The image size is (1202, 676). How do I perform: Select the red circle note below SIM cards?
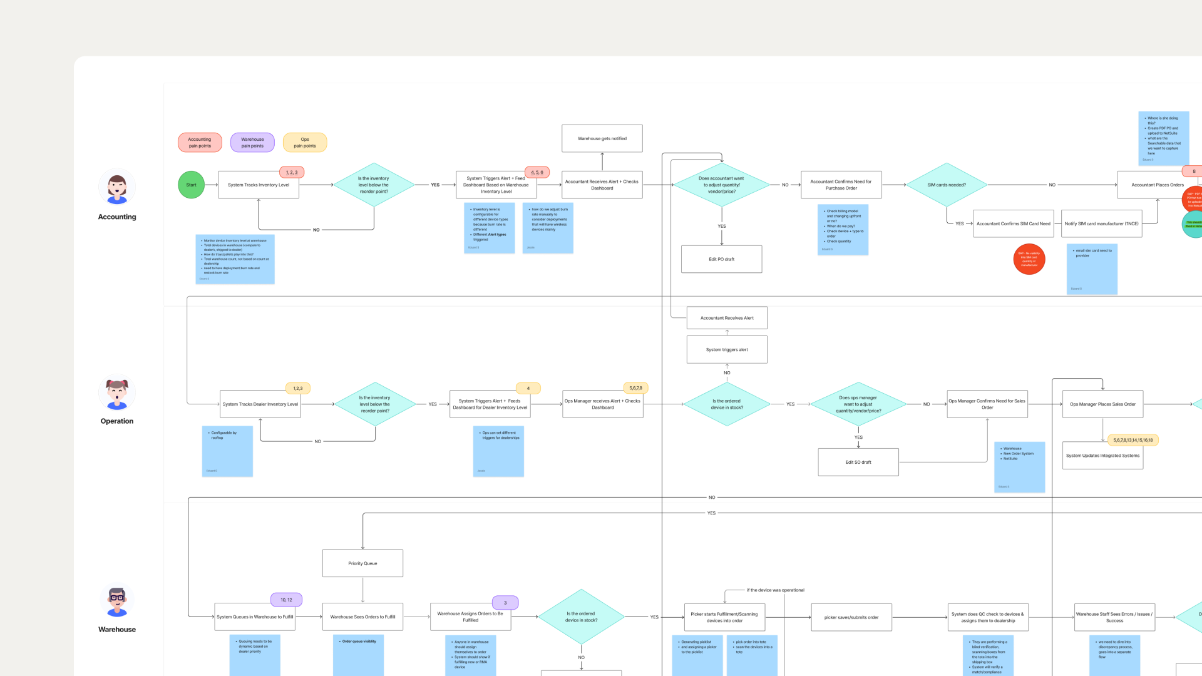tap(1029, 259)
